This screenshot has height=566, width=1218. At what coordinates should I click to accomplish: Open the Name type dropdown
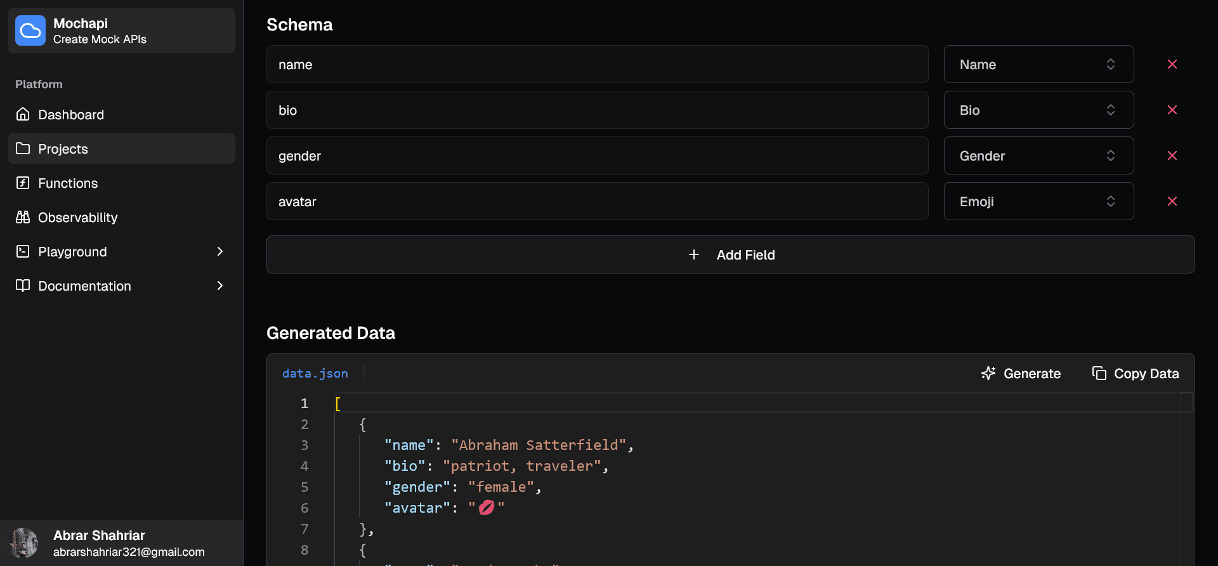tap(1038, 65)
